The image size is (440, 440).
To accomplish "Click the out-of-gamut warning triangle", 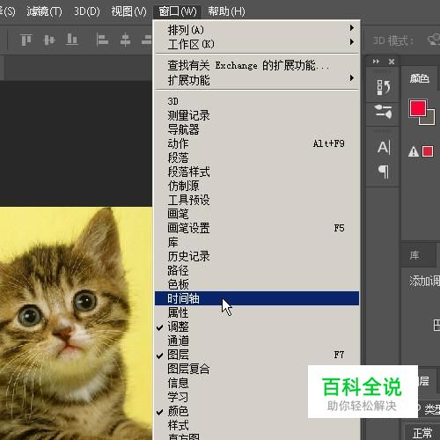I will coord(414,151).
